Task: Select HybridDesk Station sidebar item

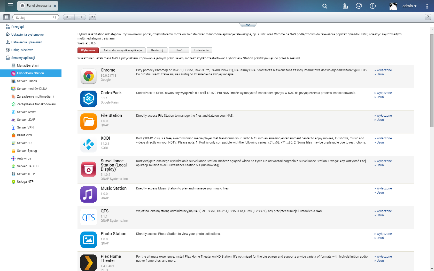Action: [x=31, y=73]
